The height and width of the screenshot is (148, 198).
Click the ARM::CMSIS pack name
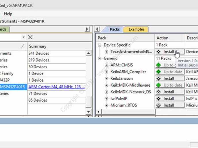[122, 65]
